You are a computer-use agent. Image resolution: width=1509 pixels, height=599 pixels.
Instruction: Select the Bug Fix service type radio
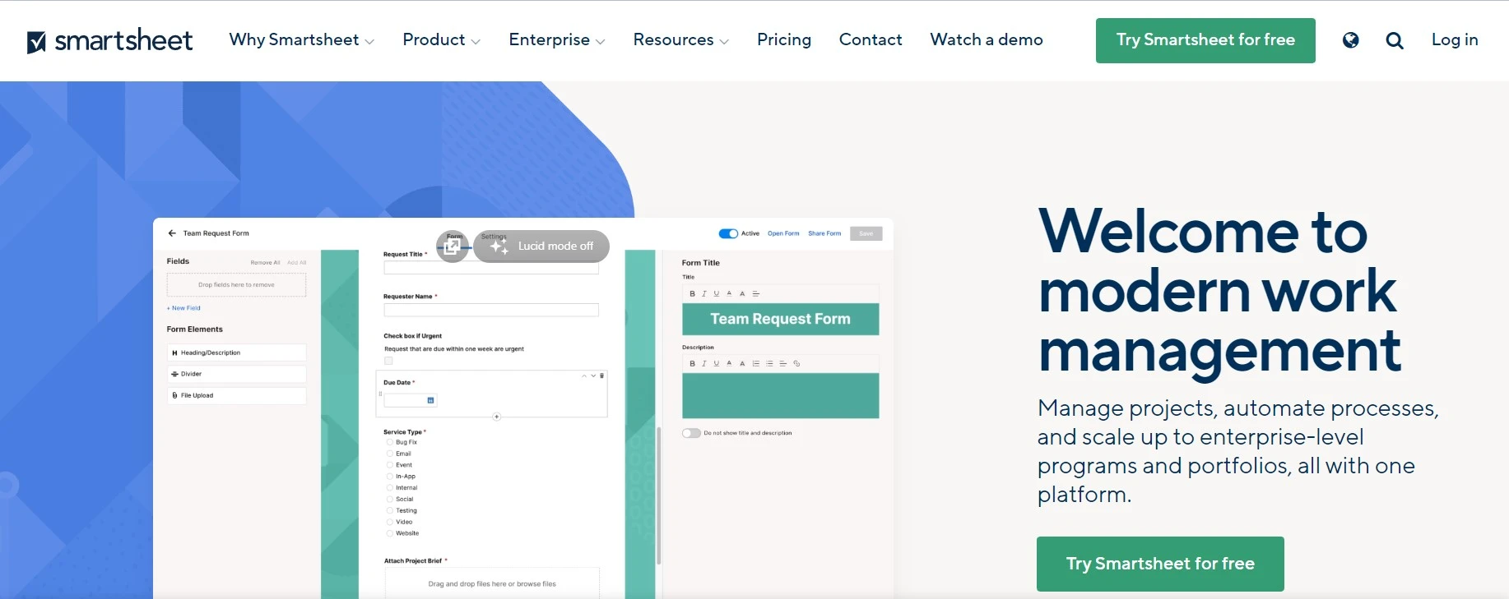(x=390, y=442)
